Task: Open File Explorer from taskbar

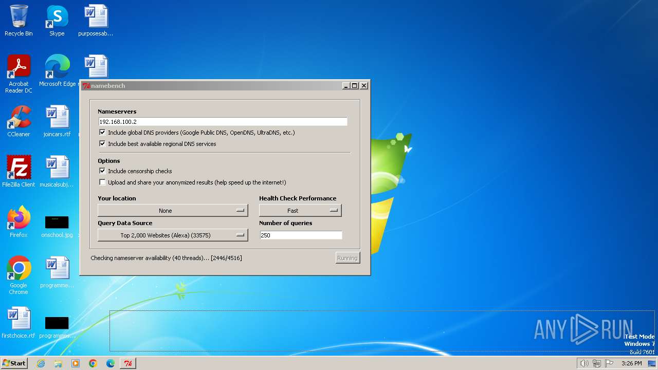Action: click(58, 363)
